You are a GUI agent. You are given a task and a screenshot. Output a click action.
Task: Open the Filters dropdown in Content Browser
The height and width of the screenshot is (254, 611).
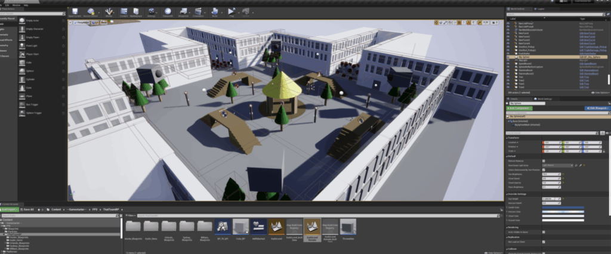131,216
